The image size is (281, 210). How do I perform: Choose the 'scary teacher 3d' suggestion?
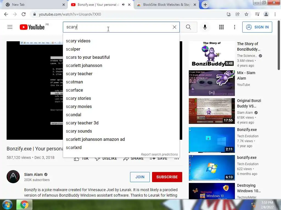(x=121, y=123)
